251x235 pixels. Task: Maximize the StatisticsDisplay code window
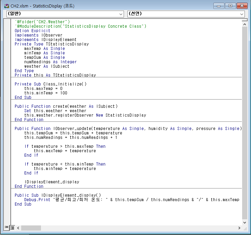(x=230, y=6)
